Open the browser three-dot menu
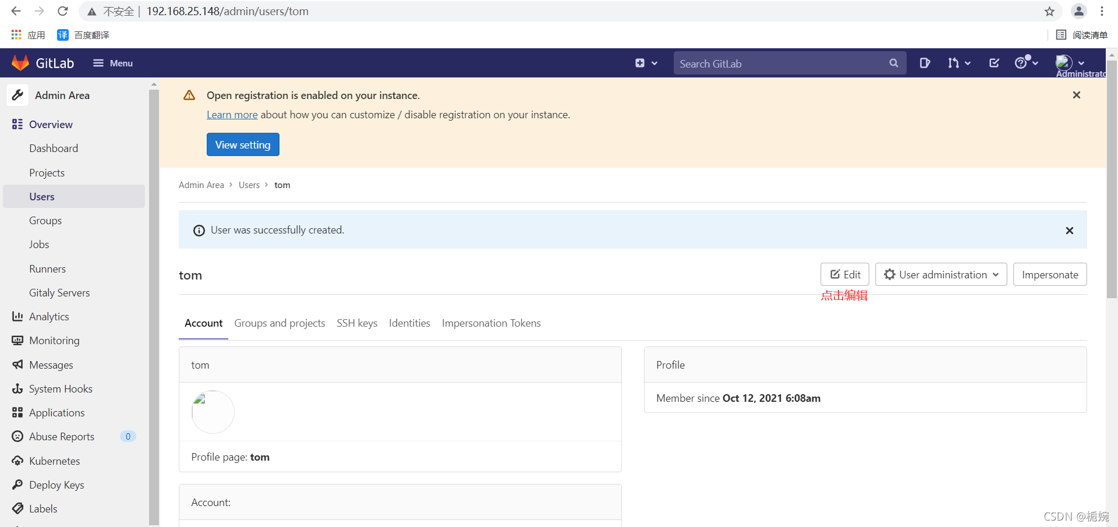The height and width of the screenshot is (527, 1118). click(x=1102, y=11)
